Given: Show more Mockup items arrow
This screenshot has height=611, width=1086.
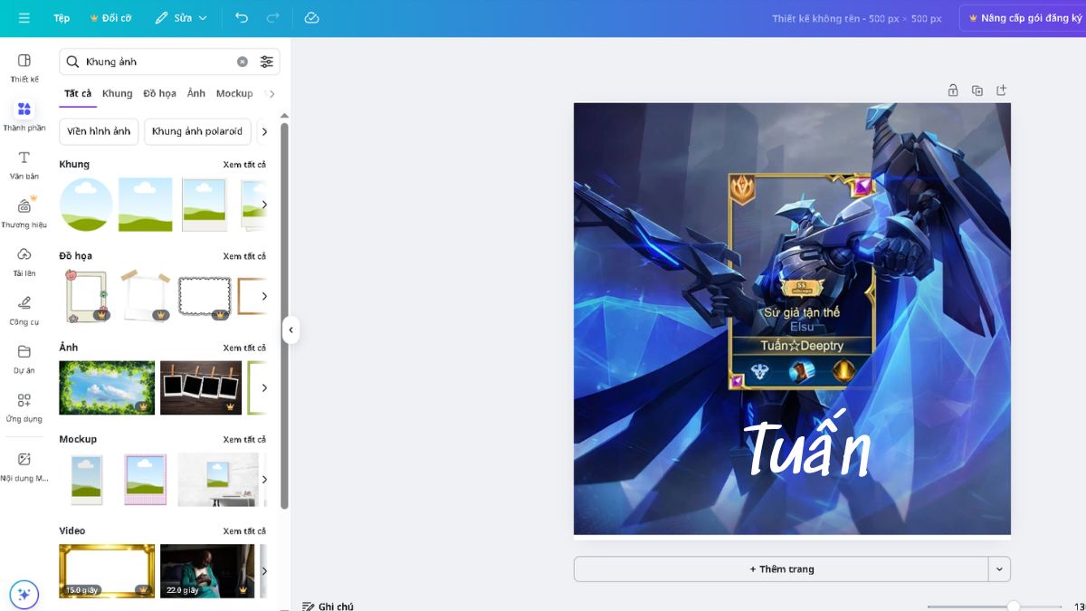Looking at the screenshot, I should [x=264, y=480].
